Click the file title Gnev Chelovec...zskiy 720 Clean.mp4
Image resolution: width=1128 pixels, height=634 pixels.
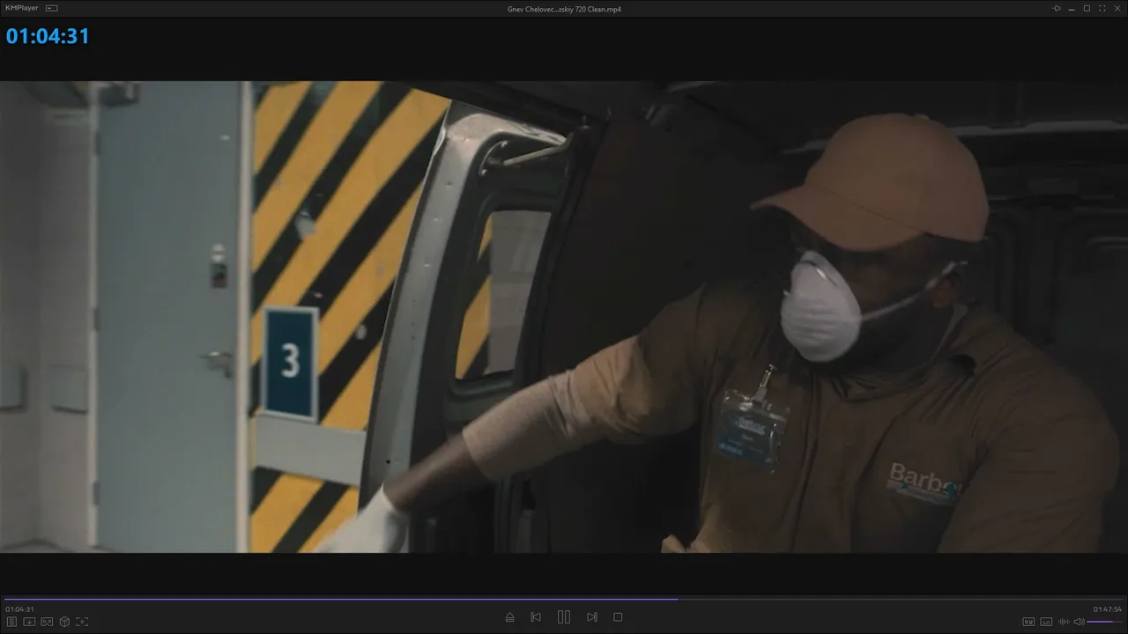point(564,9)
